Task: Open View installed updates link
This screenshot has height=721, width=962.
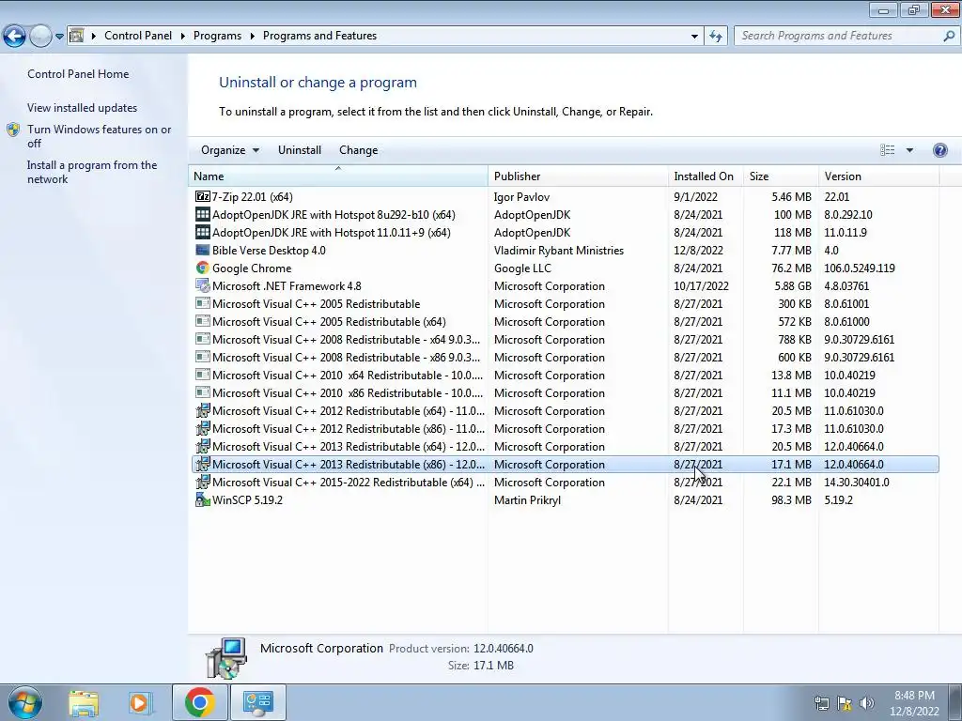Action: point(83,107)
